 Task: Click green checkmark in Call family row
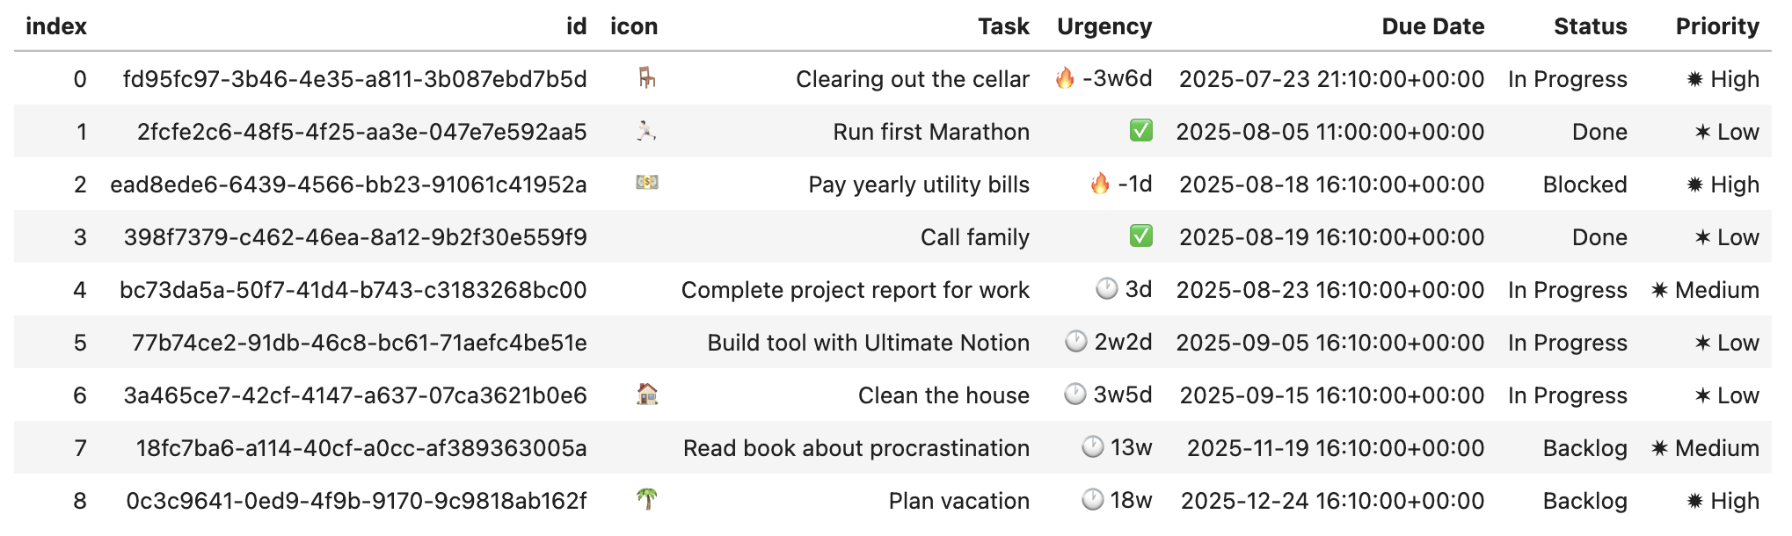click(1141, 236)
